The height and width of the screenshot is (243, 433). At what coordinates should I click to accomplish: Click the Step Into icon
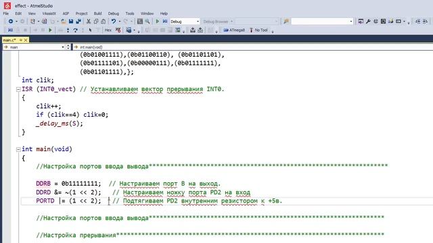click(68, 30)
